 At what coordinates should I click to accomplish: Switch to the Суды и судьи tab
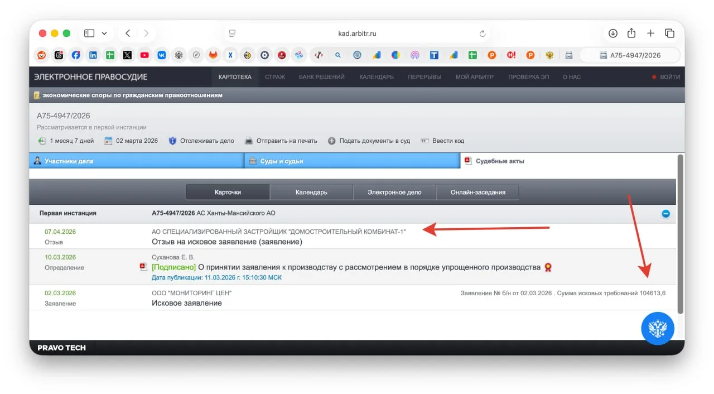pyautogui.click(x=351, y=161)
